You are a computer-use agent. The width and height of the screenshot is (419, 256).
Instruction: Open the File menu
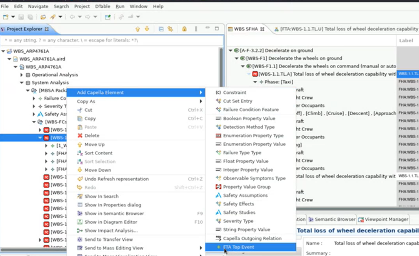[5, 6]
